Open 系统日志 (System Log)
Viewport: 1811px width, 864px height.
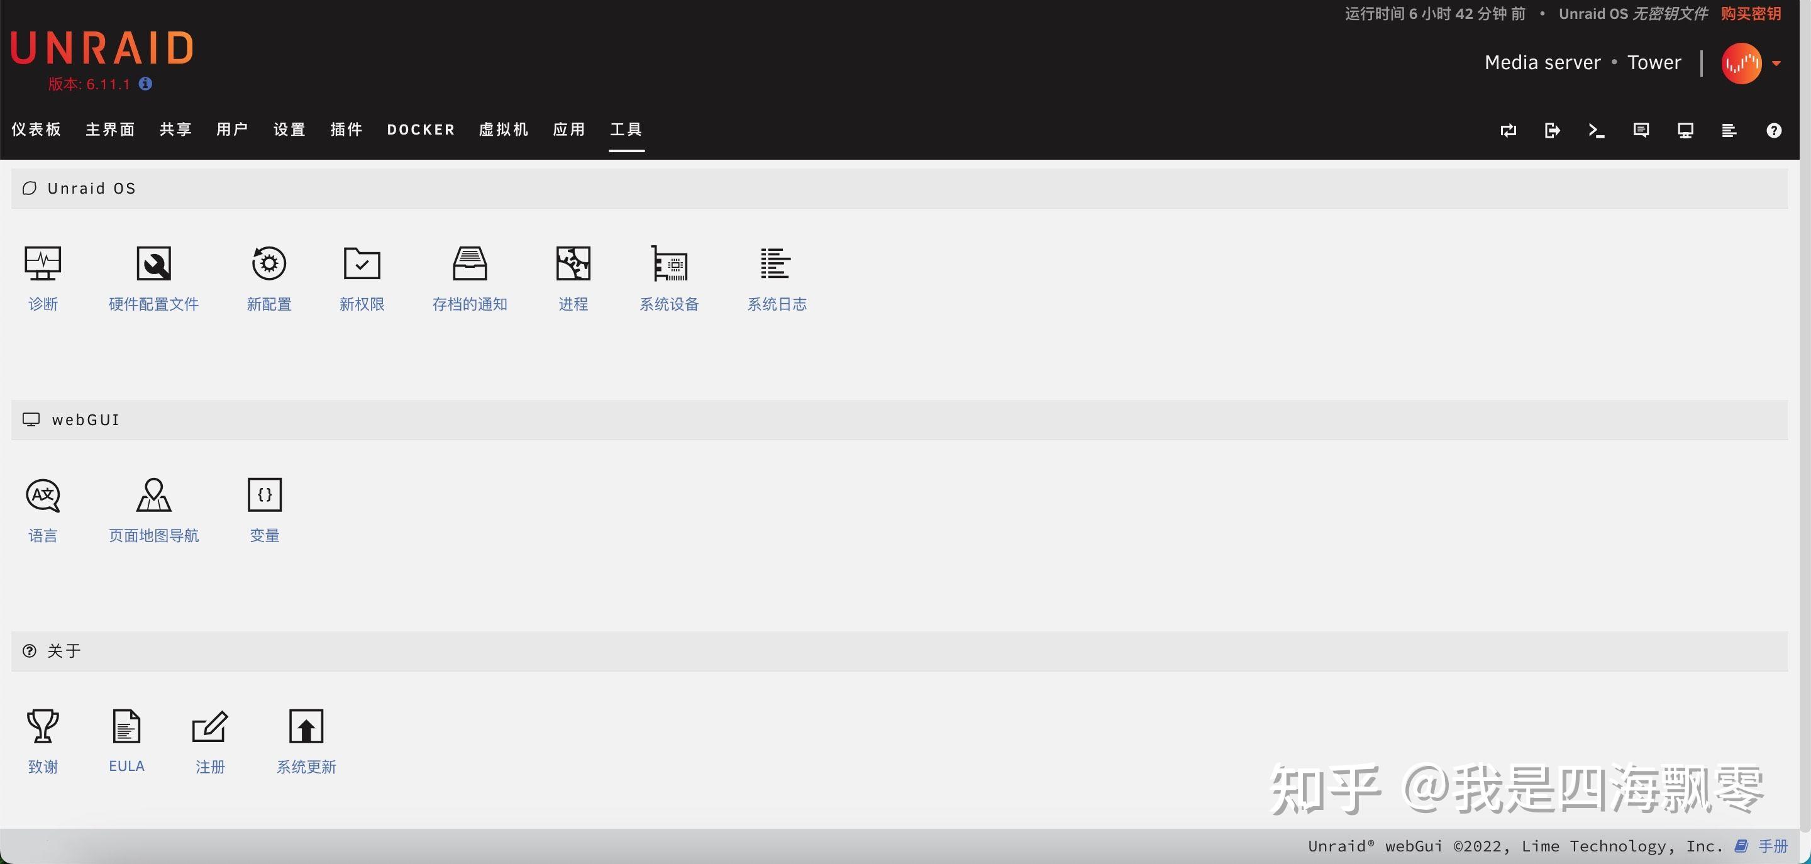click(x=776, y=278)
